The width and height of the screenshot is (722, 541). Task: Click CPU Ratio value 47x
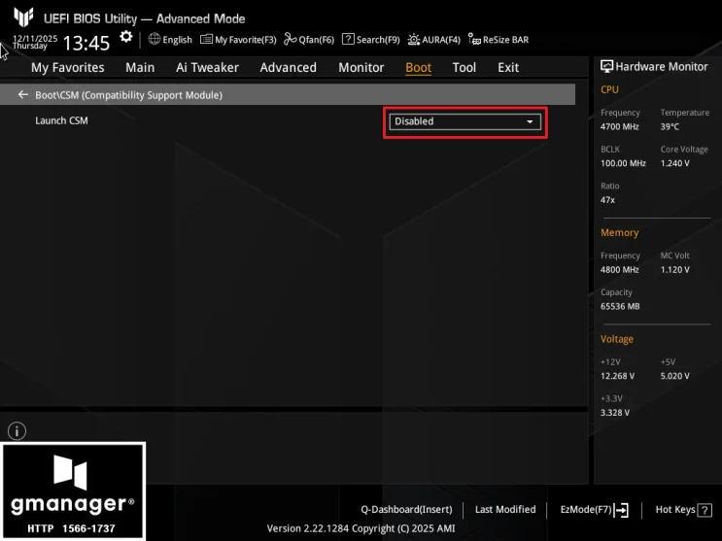(x=607, y=200)
